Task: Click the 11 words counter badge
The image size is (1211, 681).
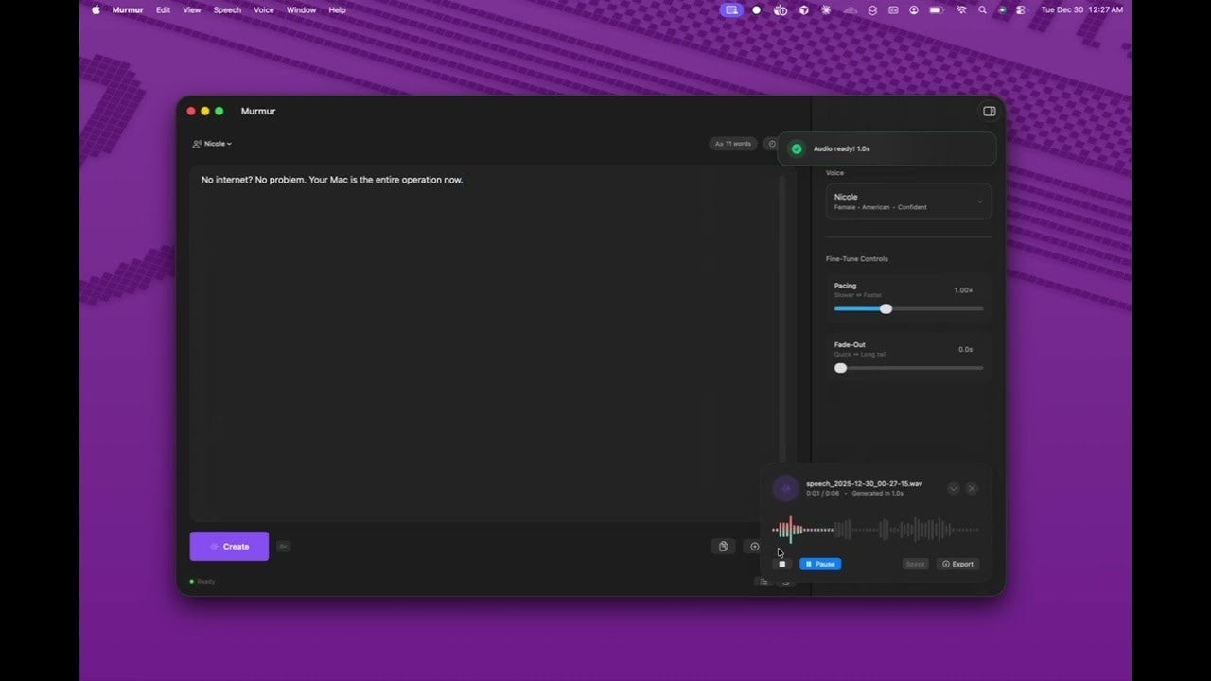Action: (733, 144)
